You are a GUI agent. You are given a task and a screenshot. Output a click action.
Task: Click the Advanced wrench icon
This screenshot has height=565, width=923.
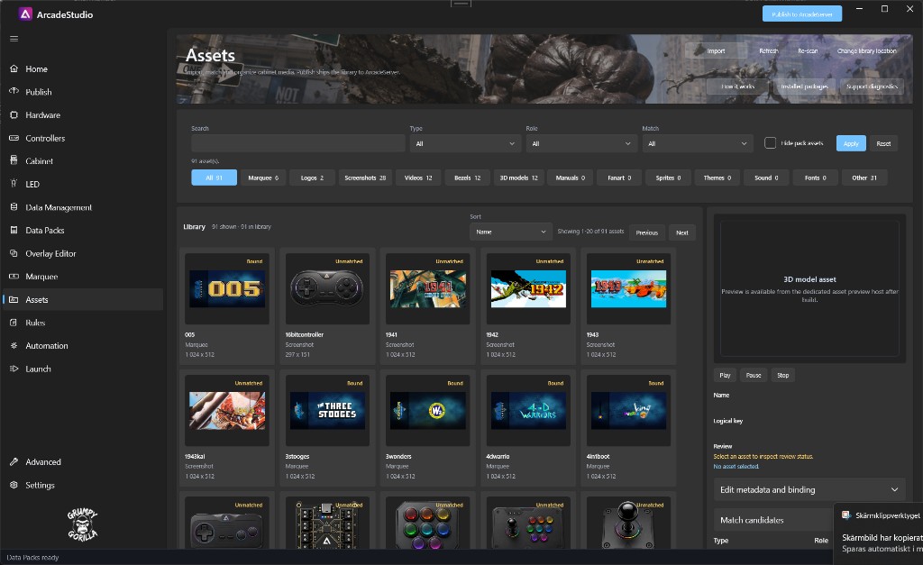[x=14, y=462]
